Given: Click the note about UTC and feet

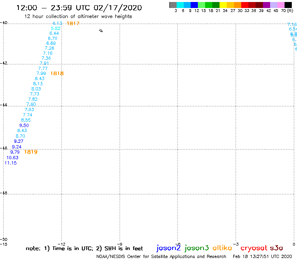Looking at the screenshot, I should (84, 248).
